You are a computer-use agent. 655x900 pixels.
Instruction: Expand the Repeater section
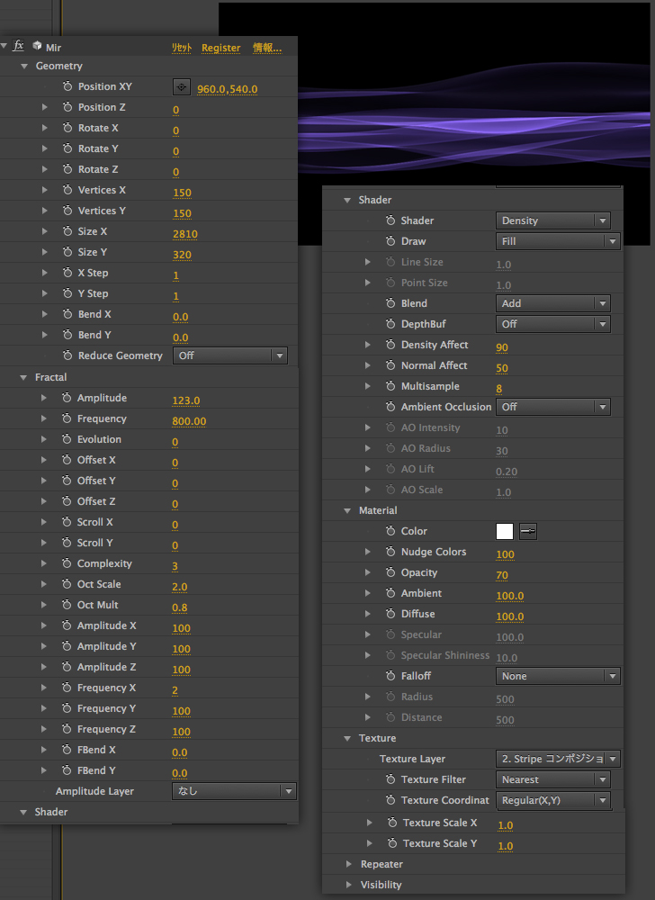[348, 864]
